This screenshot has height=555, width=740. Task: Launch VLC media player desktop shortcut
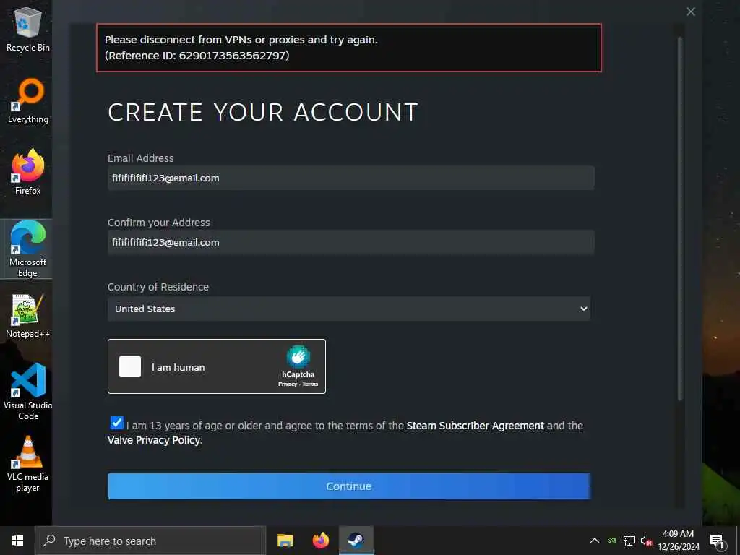coord(27,463)
